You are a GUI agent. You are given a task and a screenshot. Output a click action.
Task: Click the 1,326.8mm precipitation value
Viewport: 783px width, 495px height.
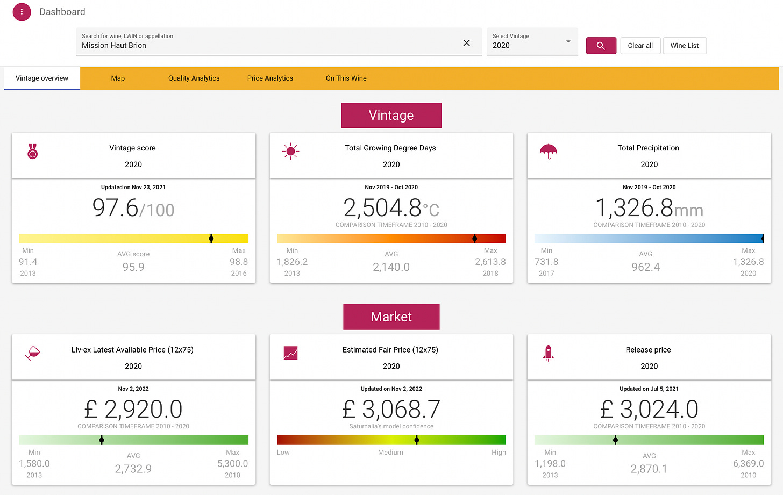point(649,208)
